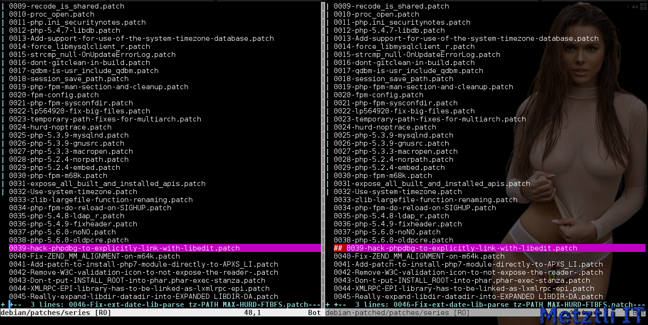Click 0017-qdbm-is-usr_include_qdbm.patch in left pane
648x325 pixels.
(84, 71)
